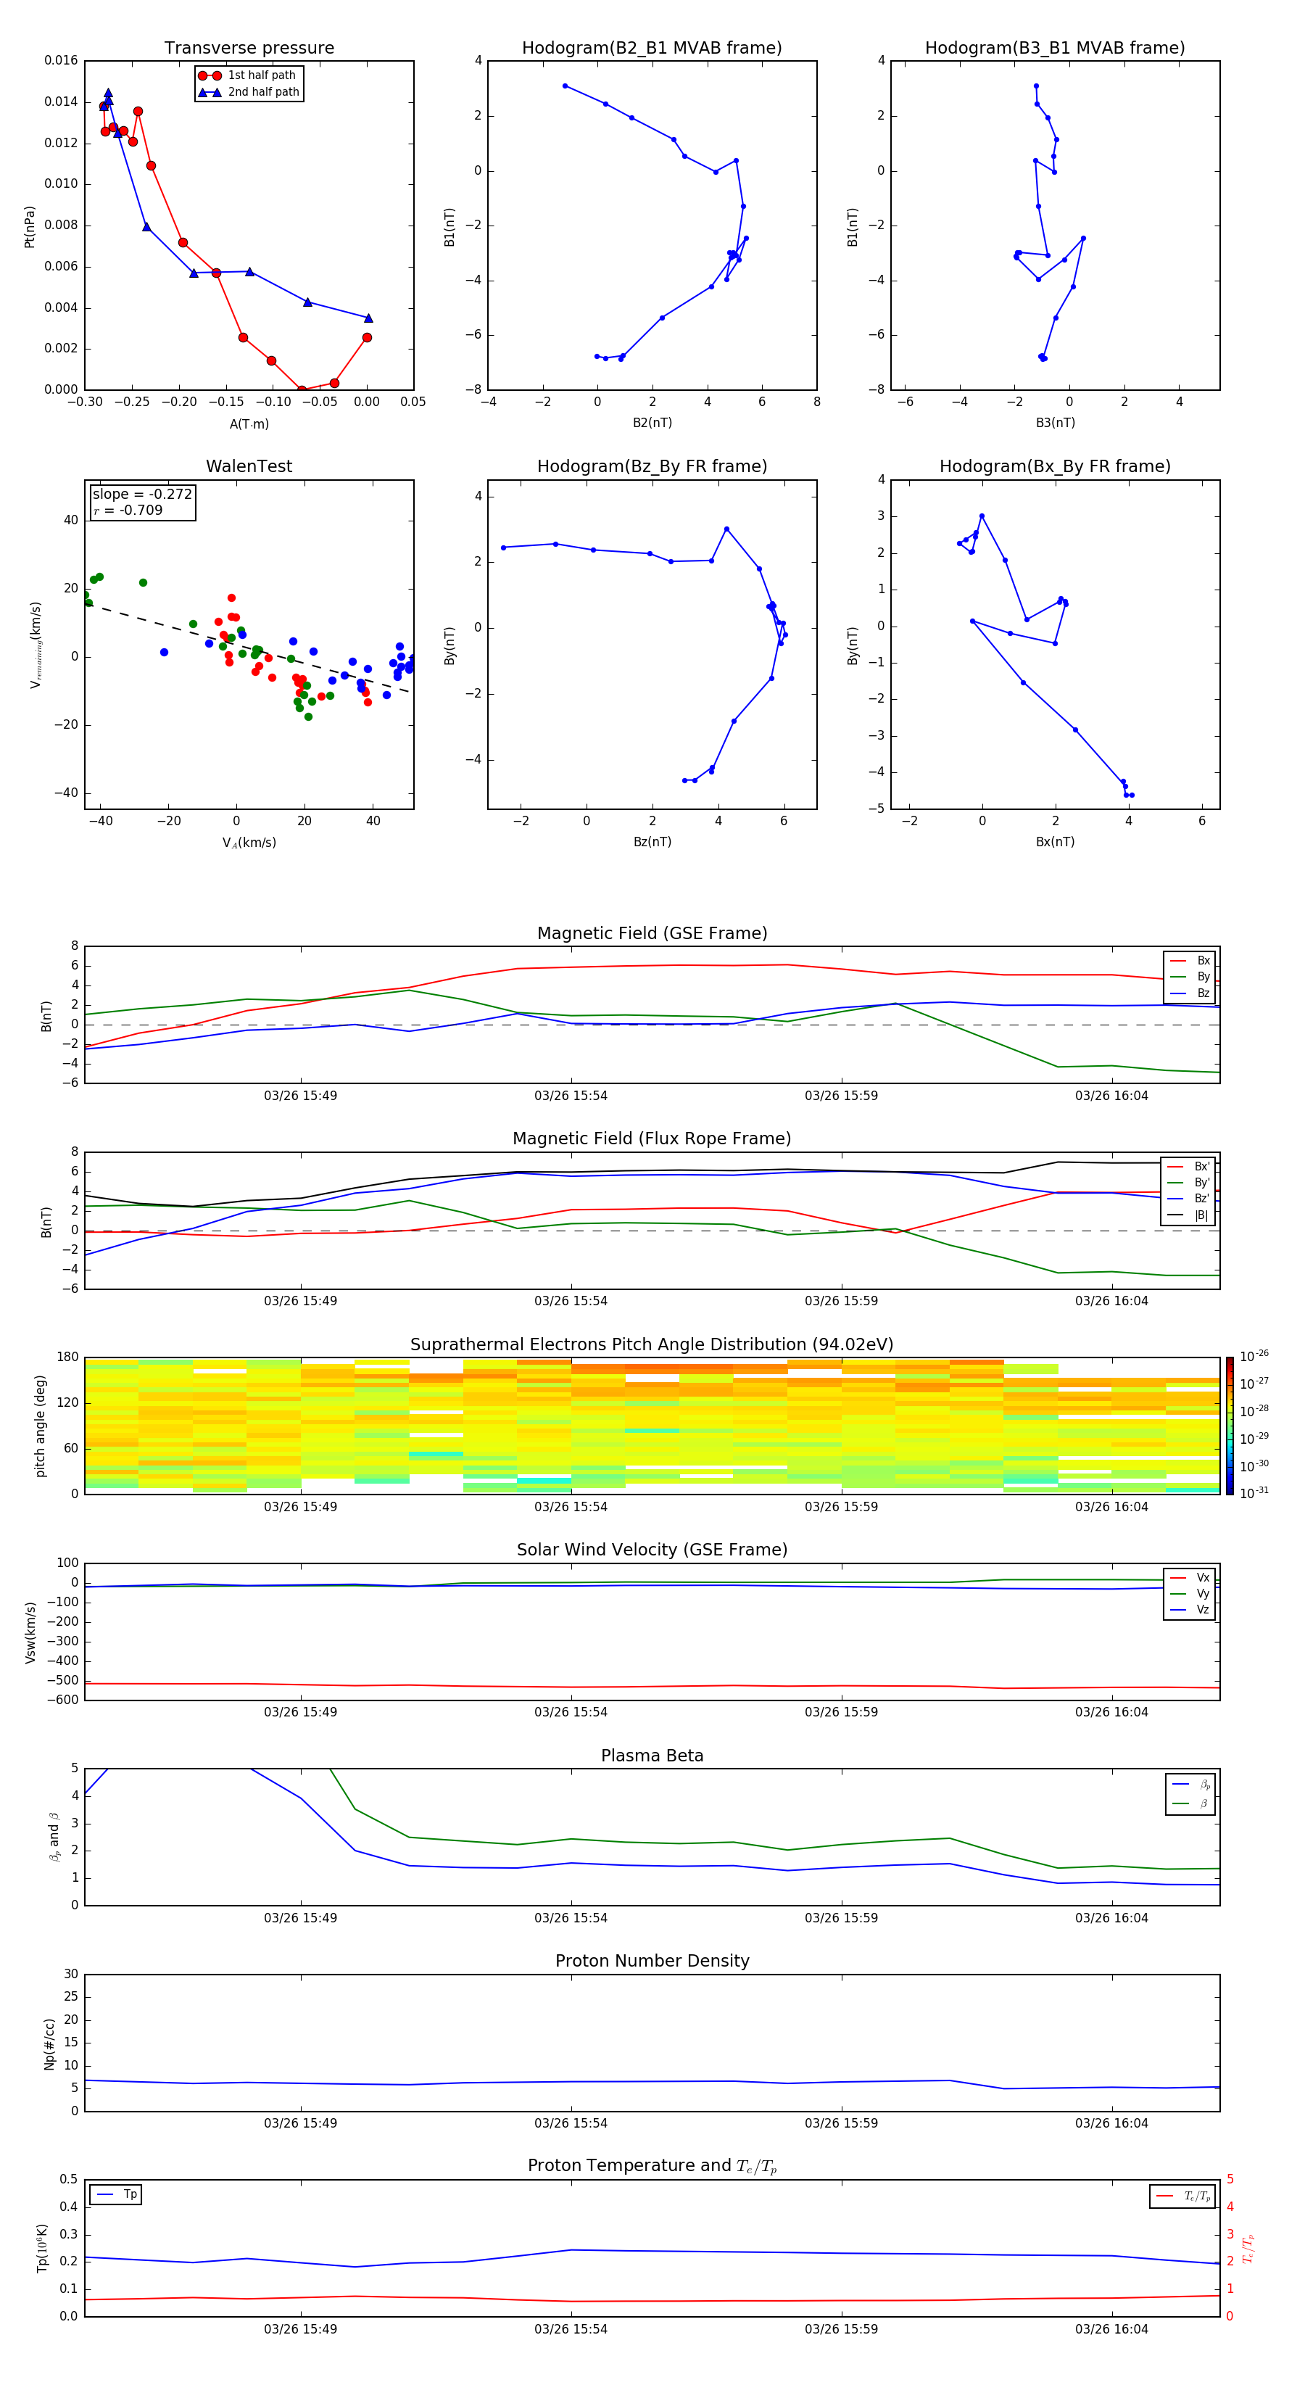Image resolution: width=1305 pixels, height=2393 pixels.
Task: Click the 'Solar Wind Velocity (GSE Frame)' title
Action: (x=652, y=1550)
